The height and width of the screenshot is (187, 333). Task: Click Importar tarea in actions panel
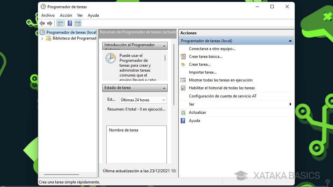coord(202,72)
